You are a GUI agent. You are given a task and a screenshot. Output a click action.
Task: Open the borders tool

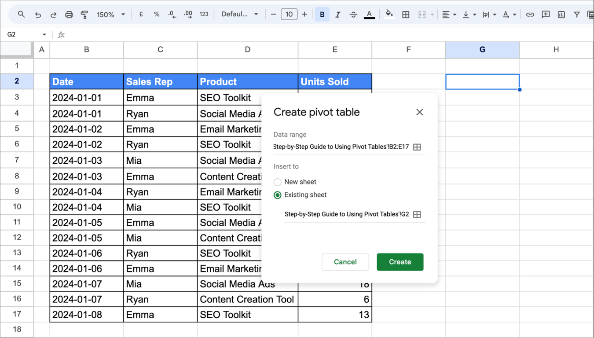point(406,15)
